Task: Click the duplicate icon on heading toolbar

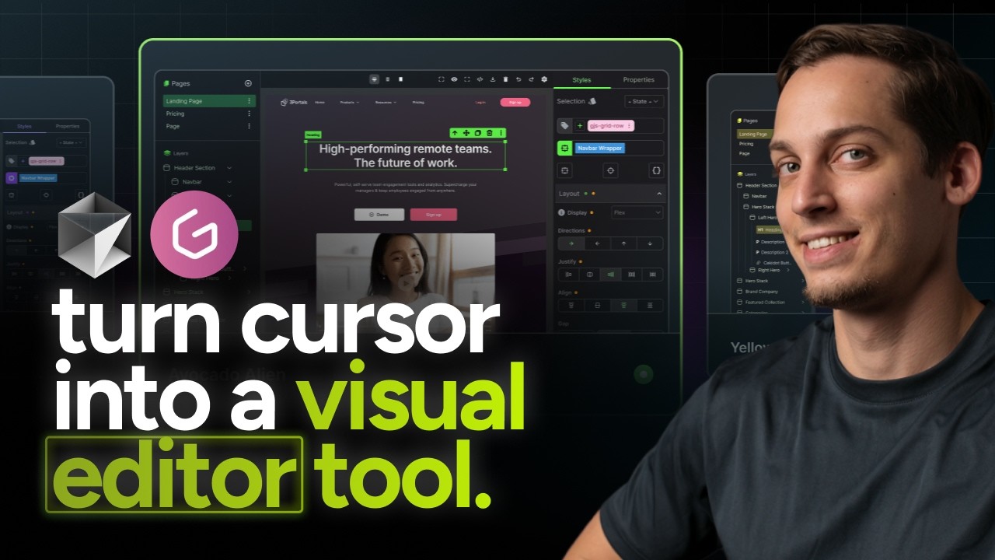Action: pyautogui.click(x=478, y=133)
